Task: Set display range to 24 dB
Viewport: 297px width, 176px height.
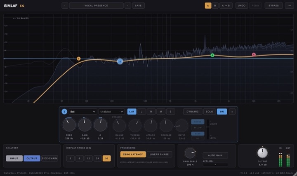Action: (97, 158)
